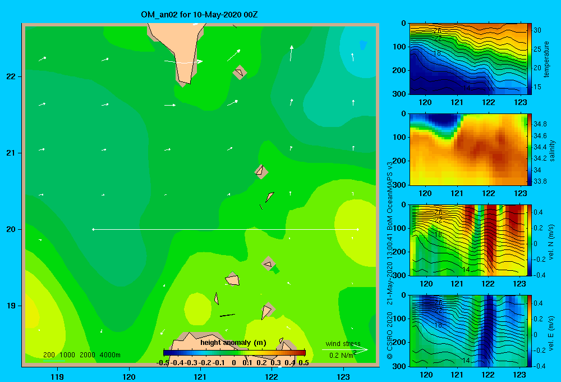The height and width of the screenshot is (382, 561).
Task: Click latitude label '22' on the main map
Action: (11, 76)
